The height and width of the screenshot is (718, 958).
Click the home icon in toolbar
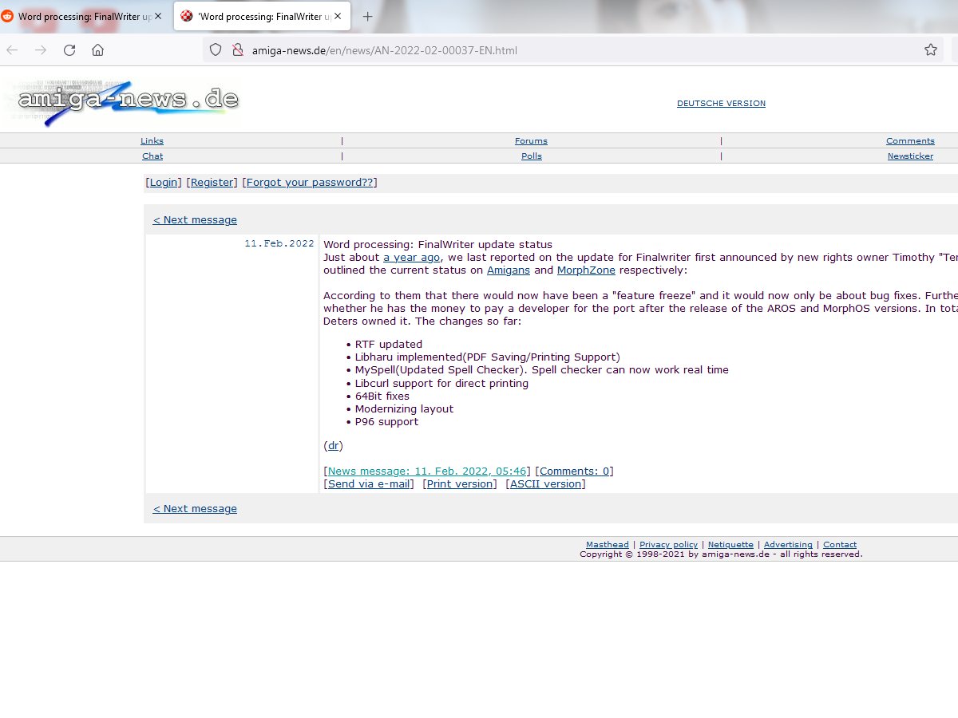(x=97, y=50)
